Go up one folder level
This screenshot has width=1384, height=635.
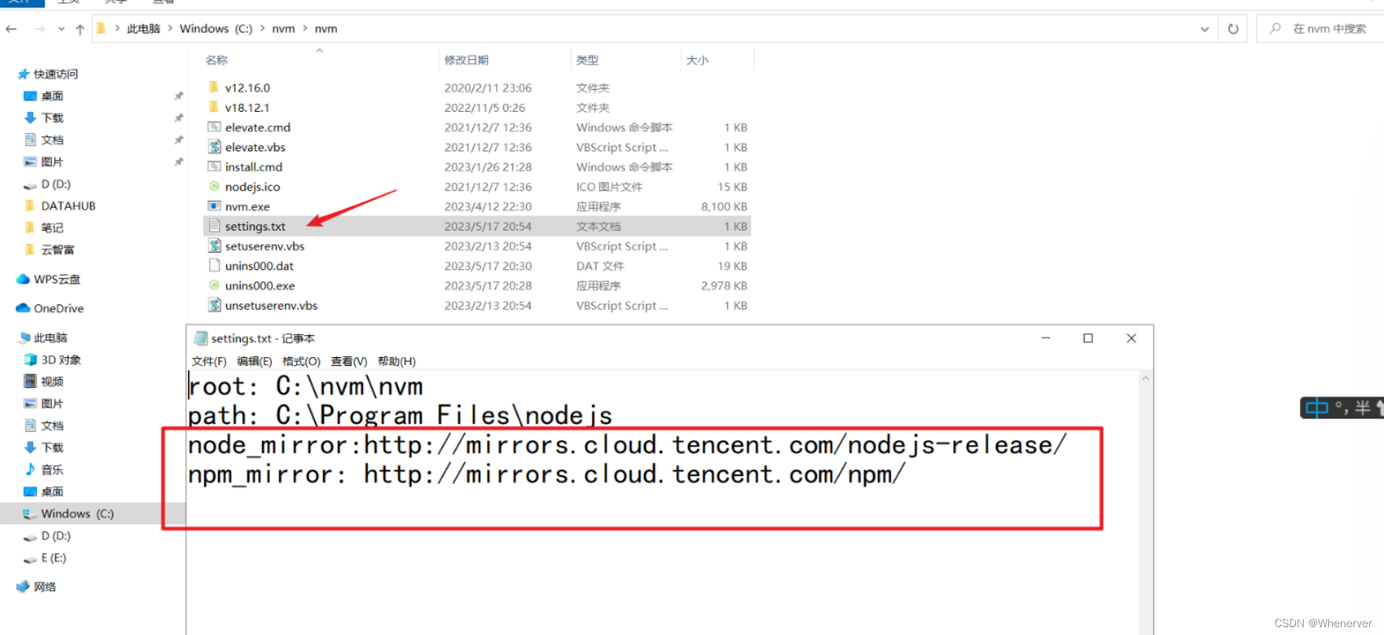[x=80, y=29]
